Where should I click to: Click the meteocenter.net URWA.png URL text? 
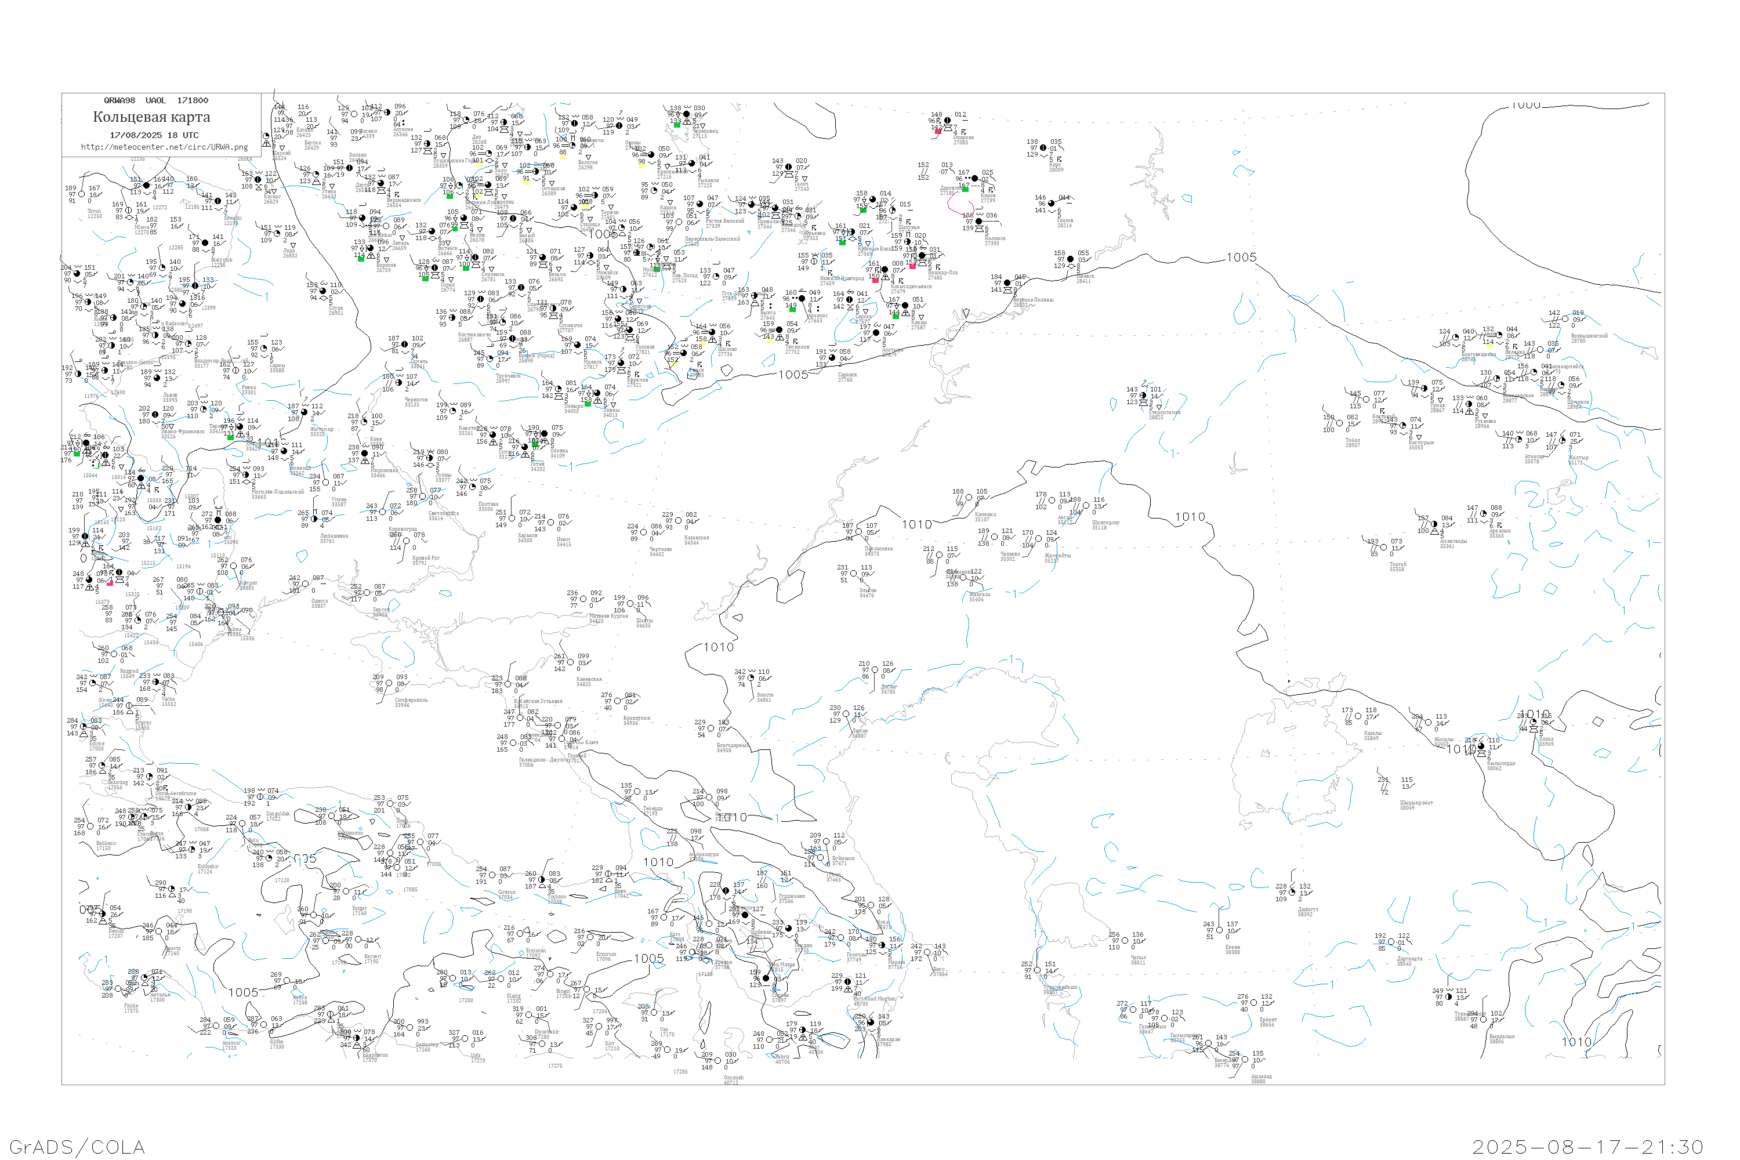point(164,147)
